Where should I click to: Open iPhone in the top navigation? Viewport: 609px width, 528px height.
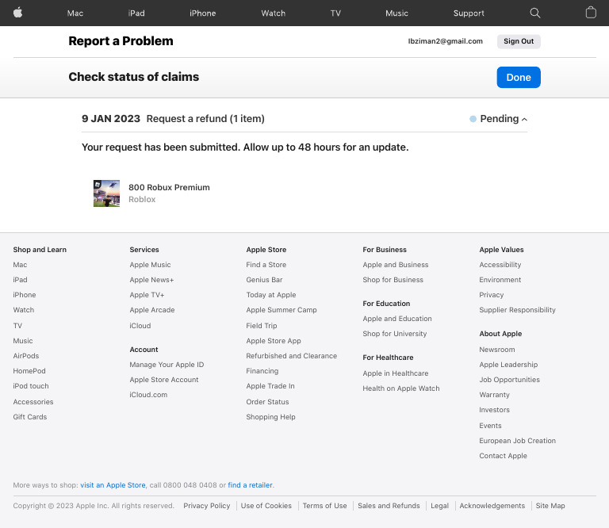click(202, 13)
